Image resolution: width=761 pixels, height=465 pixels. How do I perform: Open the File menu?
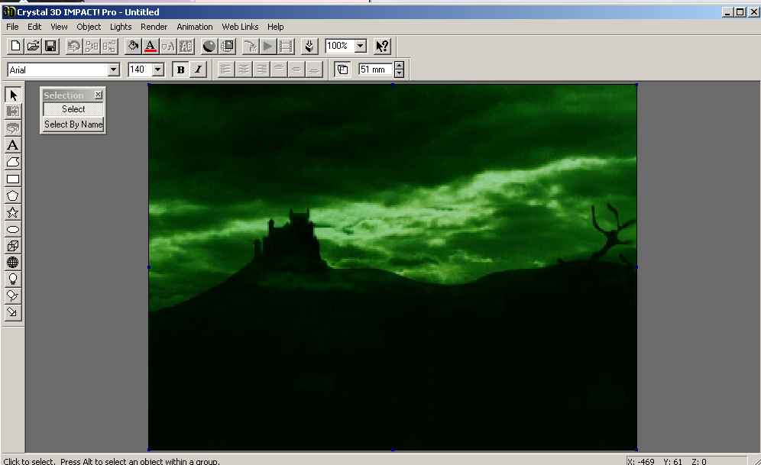click(x=12, y=27)
